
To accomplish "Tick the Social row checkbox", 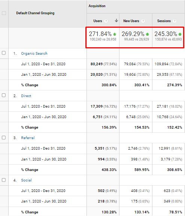I will (4, 180).
